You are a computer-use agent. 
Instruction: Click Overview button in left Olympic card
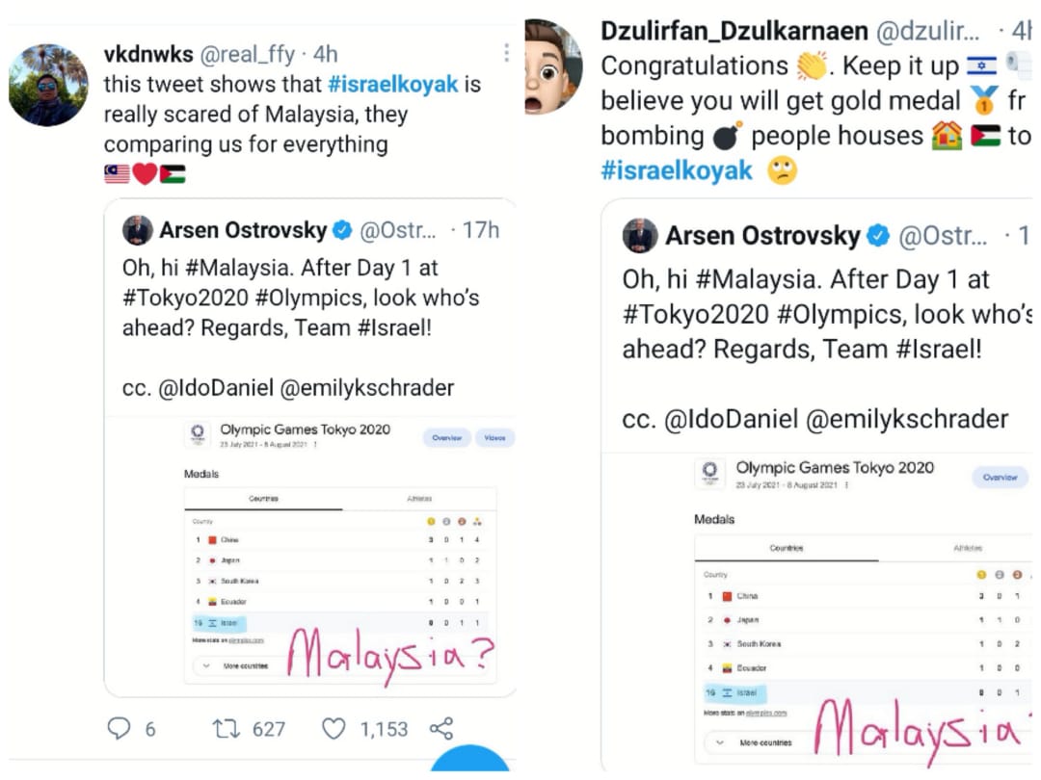point(447,438)
